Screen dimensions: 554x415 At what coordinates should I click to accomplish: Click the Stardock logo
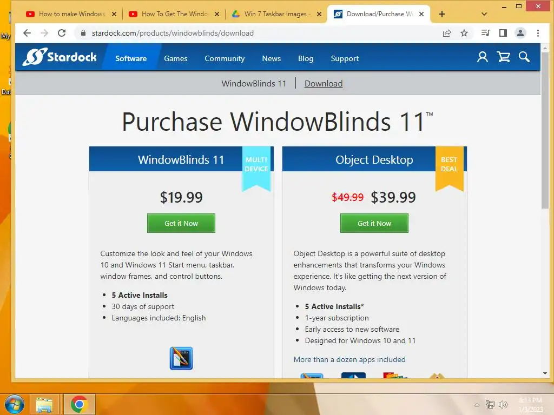click(60, 57)
